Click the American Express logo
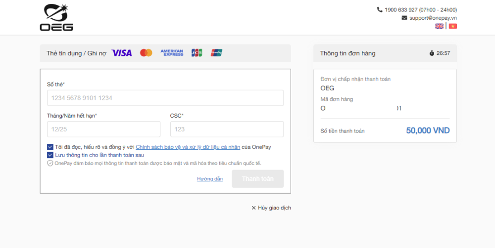 point(172,53)
